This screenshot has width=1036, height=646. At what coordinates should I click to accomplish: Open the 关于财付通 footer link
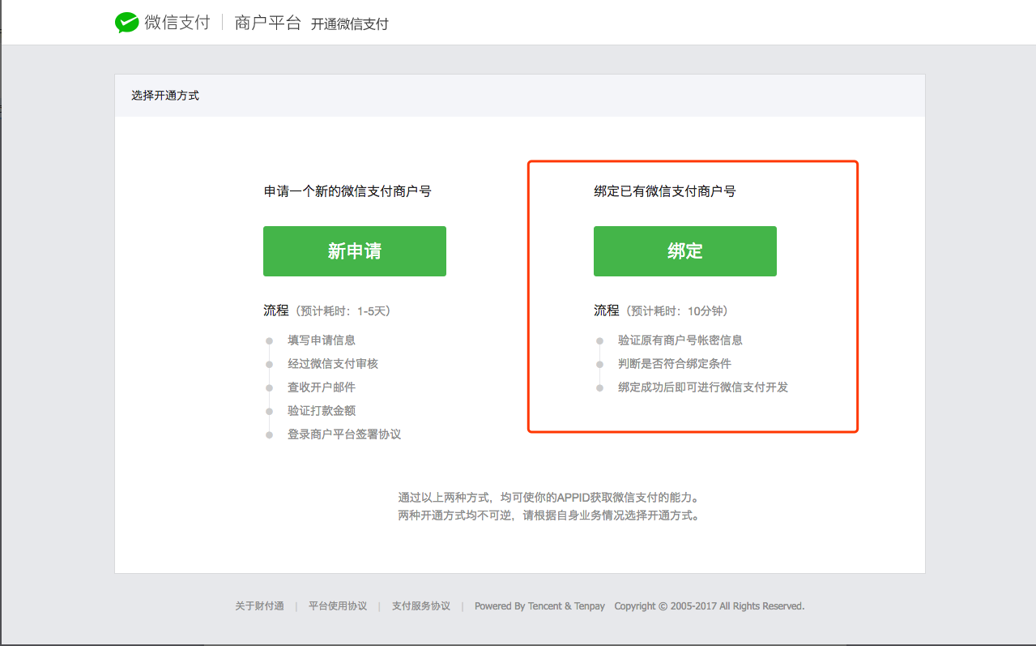pyautogui.click(x=259, y=606)
